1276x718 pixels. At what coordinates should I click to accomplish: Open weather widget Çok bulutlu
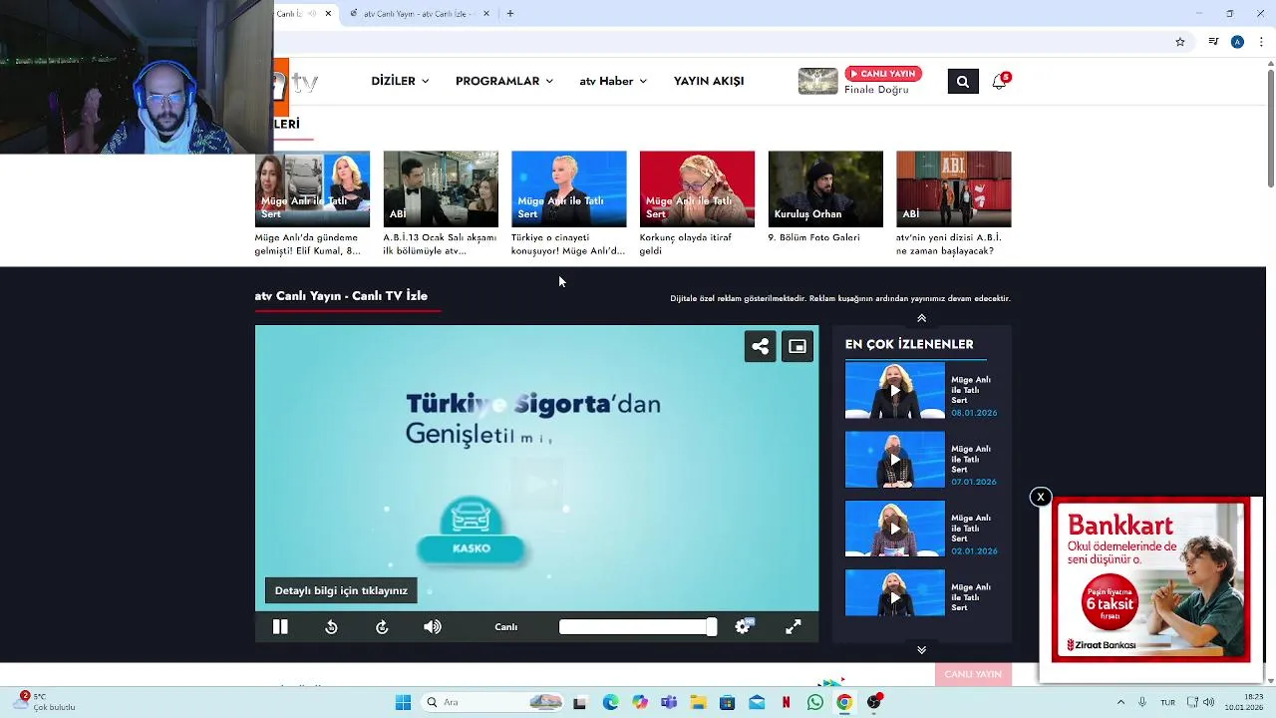pyautogui.click(x=45, y=702)
